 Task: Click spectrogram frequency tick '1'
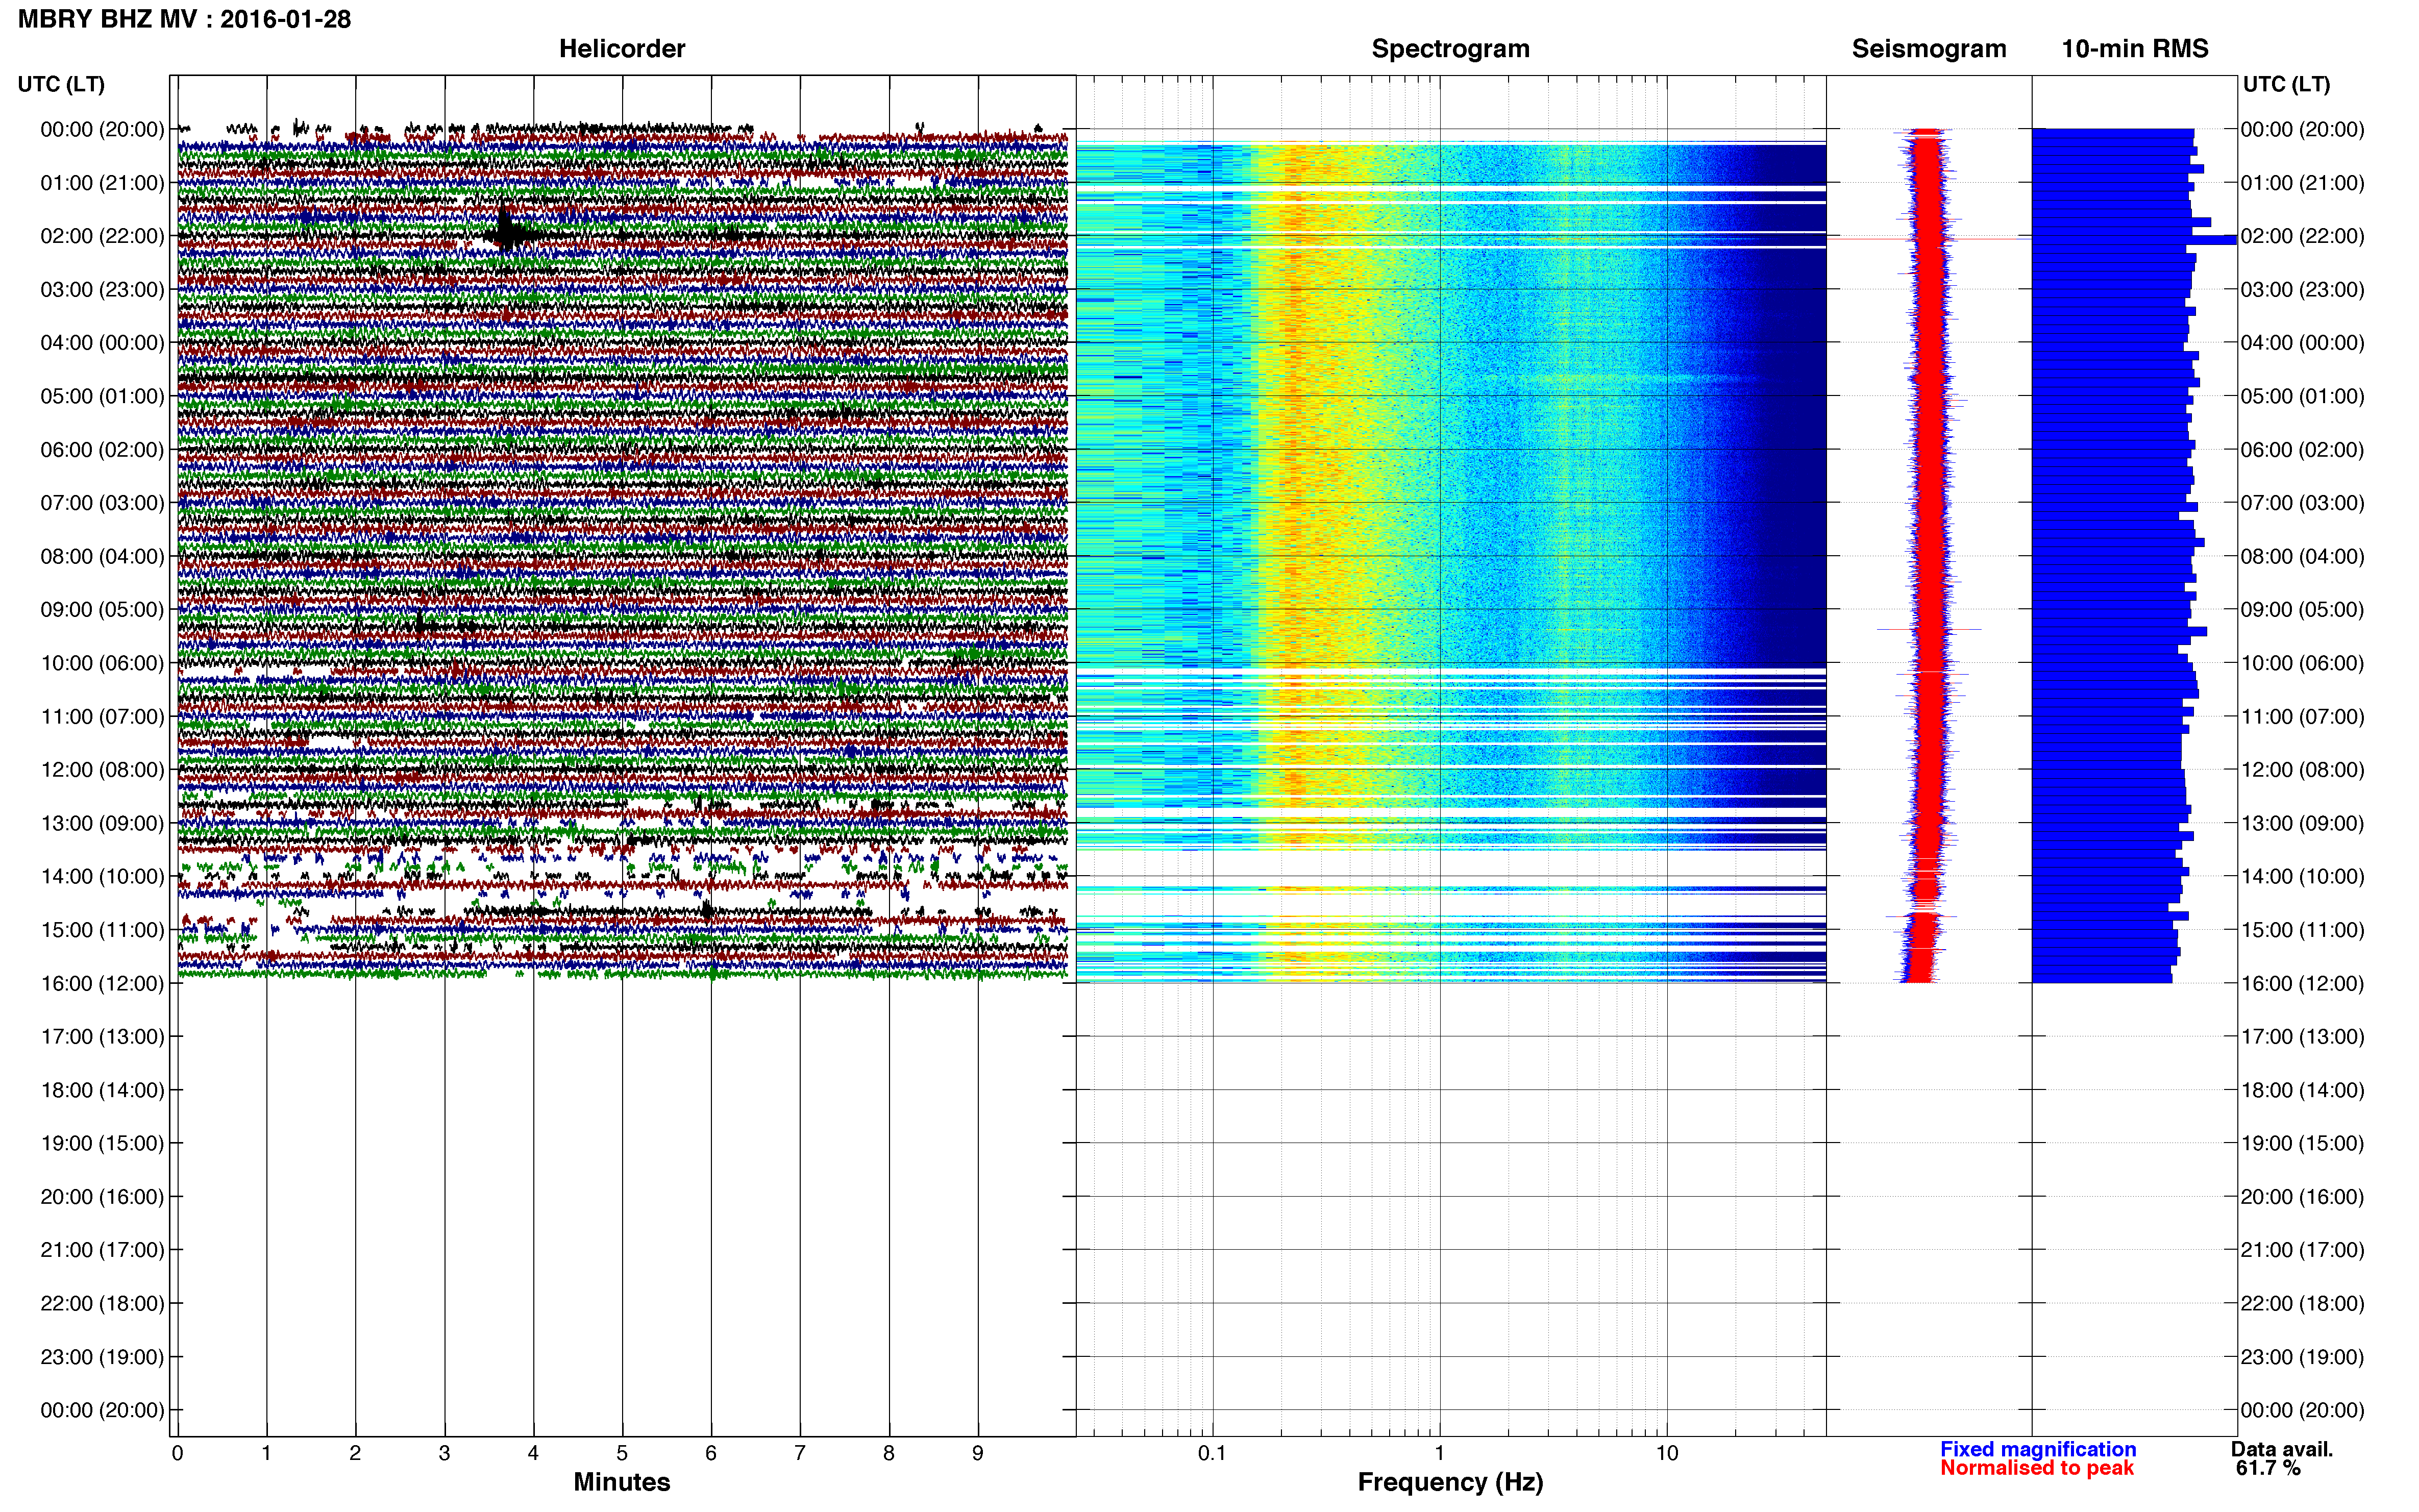[1440, 1453]
